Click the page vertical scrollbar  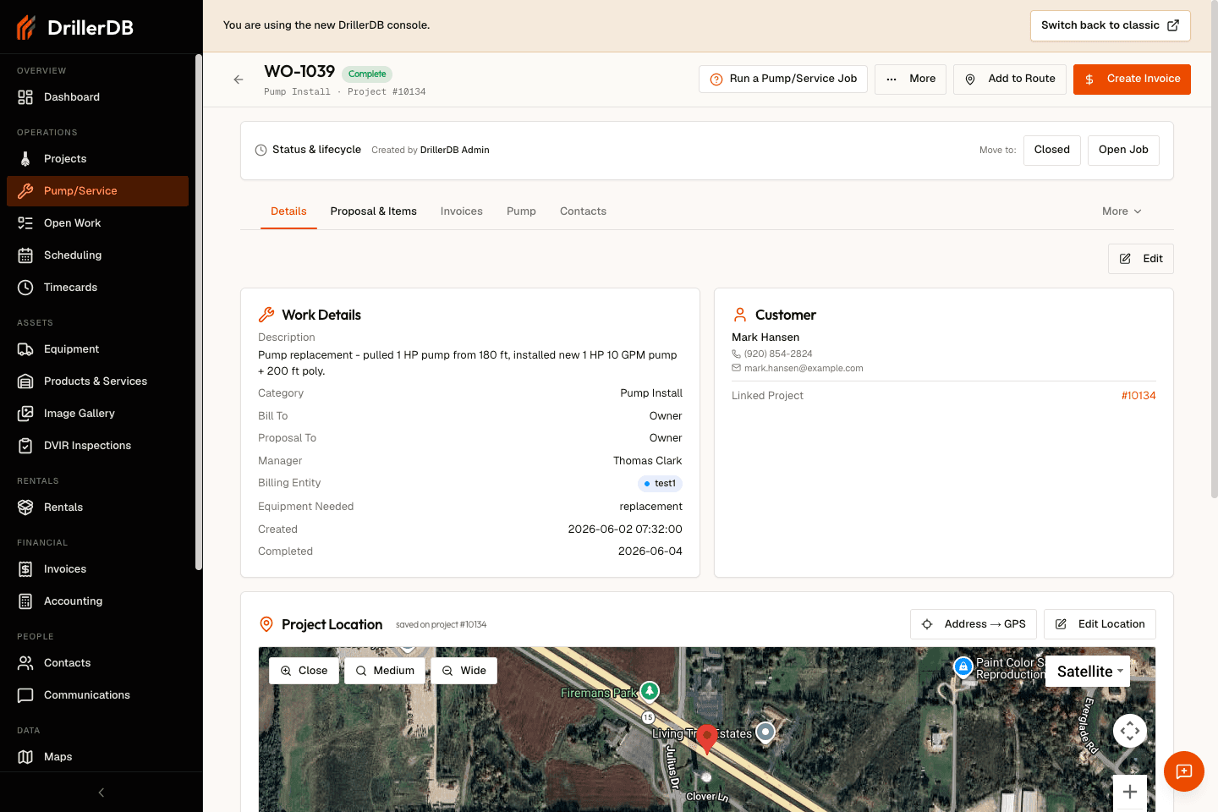(x=1215, y=254)
